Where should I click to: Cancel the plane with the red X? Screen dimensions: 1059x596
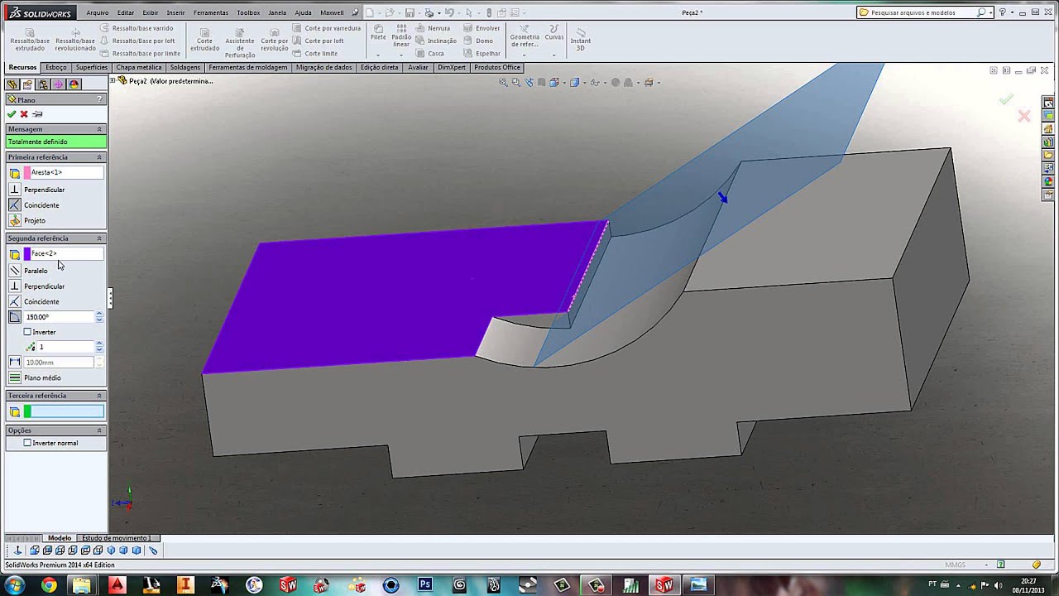click(x=24, y=114)
